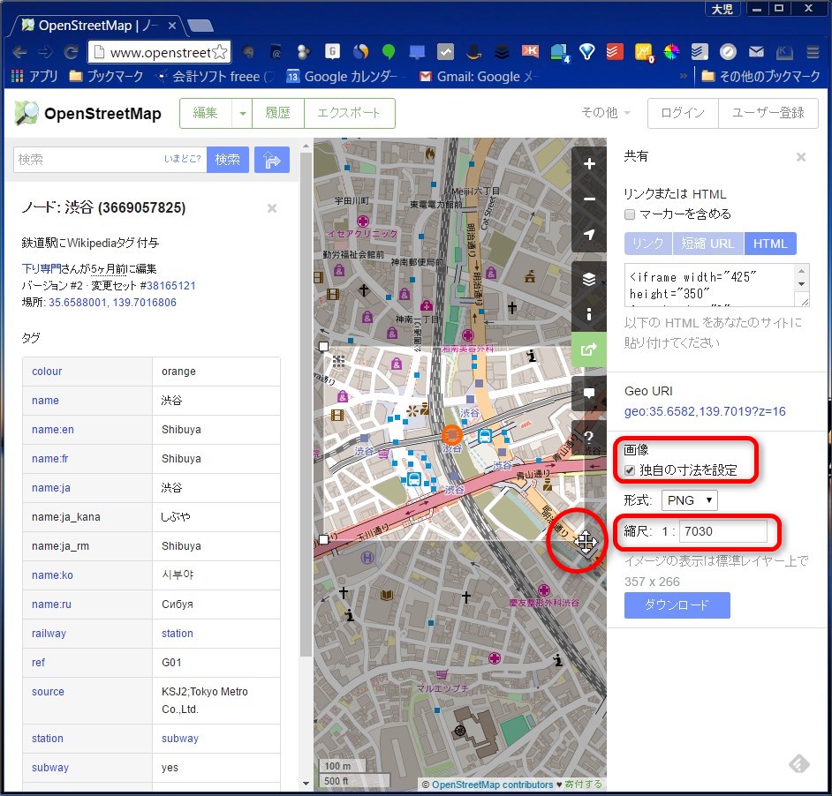Open the Google カレンダー bookmark
This screenshot has height=796, width=832.
[342, 77]
